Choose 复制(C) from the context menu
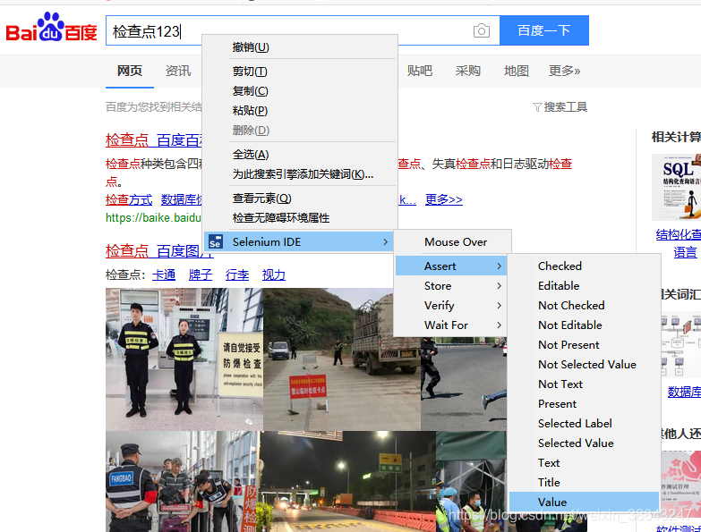The width and height of the screenshot is (701, 532). point(300,91)
